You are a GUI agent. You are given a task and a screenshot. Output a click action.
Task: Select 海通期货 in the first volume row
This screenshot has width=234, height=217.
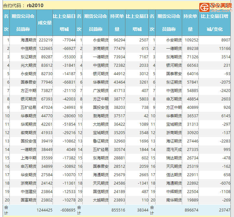pyautogui.click(x=29, y=40)
